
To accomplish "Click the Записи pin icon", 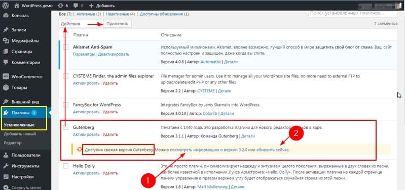I will [x=6, y=30].
